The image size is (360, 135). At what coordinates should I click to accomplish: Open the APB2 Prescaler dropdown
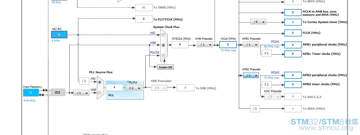[x=251, y=75]
